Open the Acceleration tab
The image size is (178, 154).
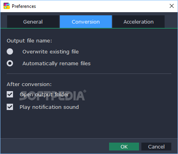pyautogui.click(x=139, y=22)
